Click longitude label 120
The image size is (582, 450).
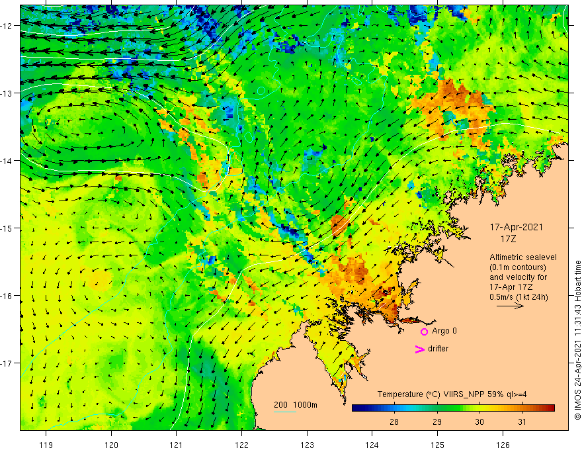click(x=111, y=445)
